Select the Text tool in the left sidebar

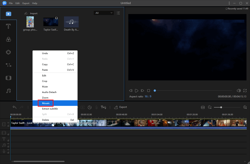pyautogui.click(x=8, y=26)
